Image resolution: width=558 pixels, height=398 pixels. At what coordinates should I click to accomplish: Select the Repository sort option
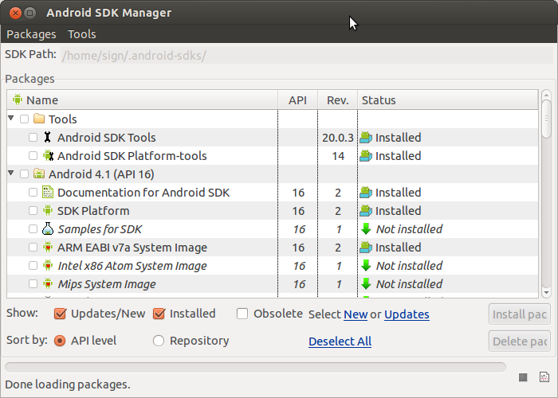coord(159,341)
